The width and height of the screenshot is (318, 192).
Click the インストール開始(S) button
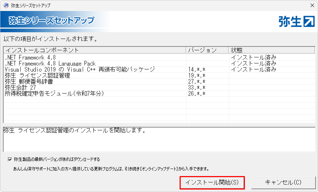pos(212,183)
